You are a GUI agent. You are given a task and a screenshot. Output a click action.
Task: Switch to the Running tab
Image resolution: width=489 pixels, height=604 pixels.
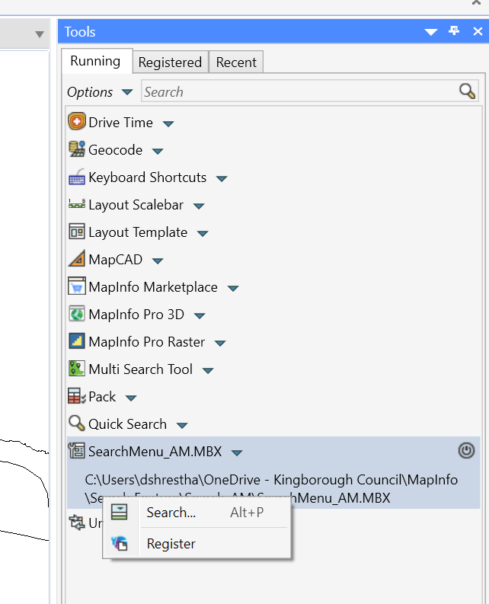pyautogui.click(x=95, y=61)
